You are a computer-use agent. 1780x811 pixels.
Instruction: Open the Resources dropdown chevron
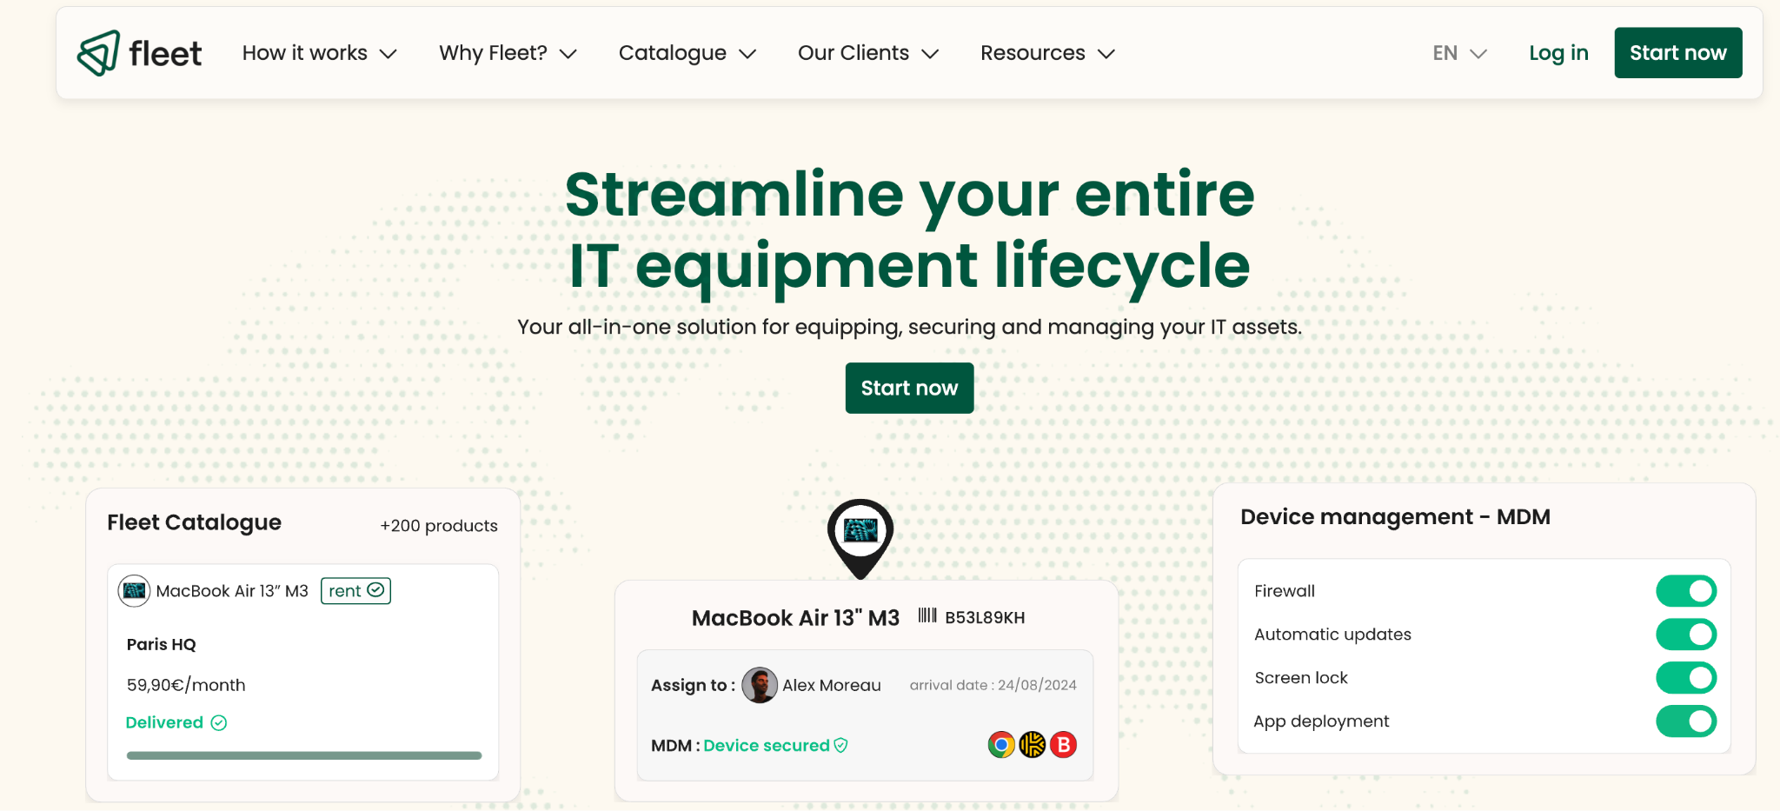click(1106, 54)
